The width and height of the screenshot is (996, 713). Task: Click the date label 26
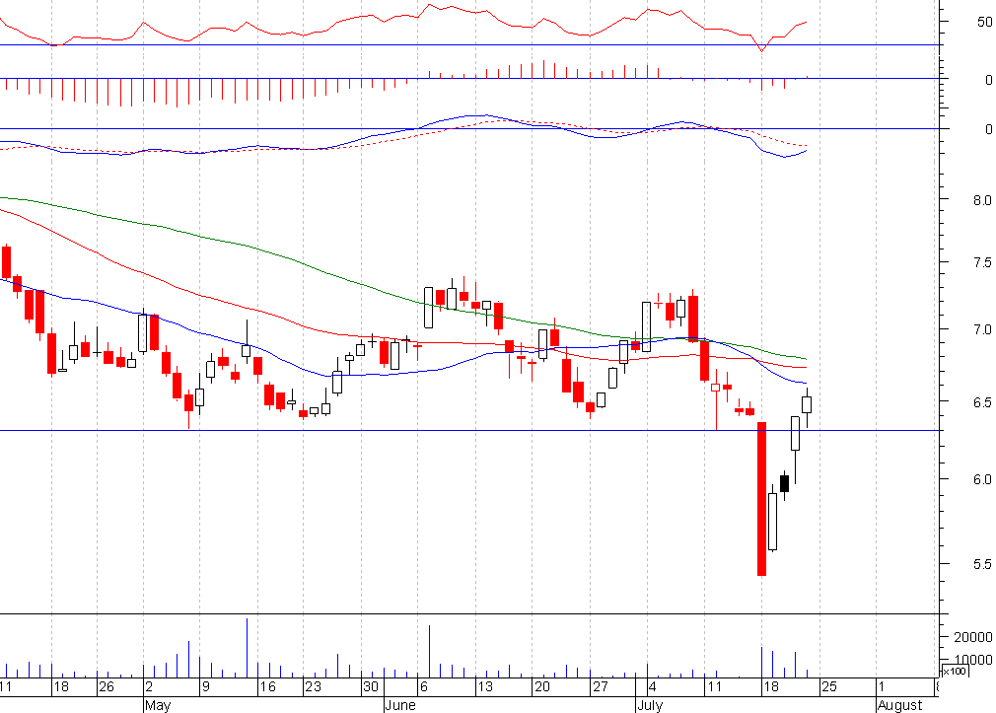pyautogui.click(x=107, y=687)
